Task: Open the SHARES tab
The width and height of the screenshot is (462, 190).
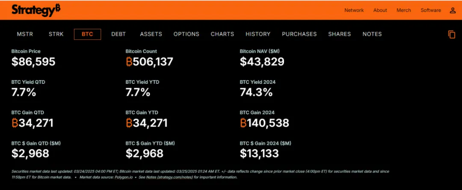Action: coord(340,34)
